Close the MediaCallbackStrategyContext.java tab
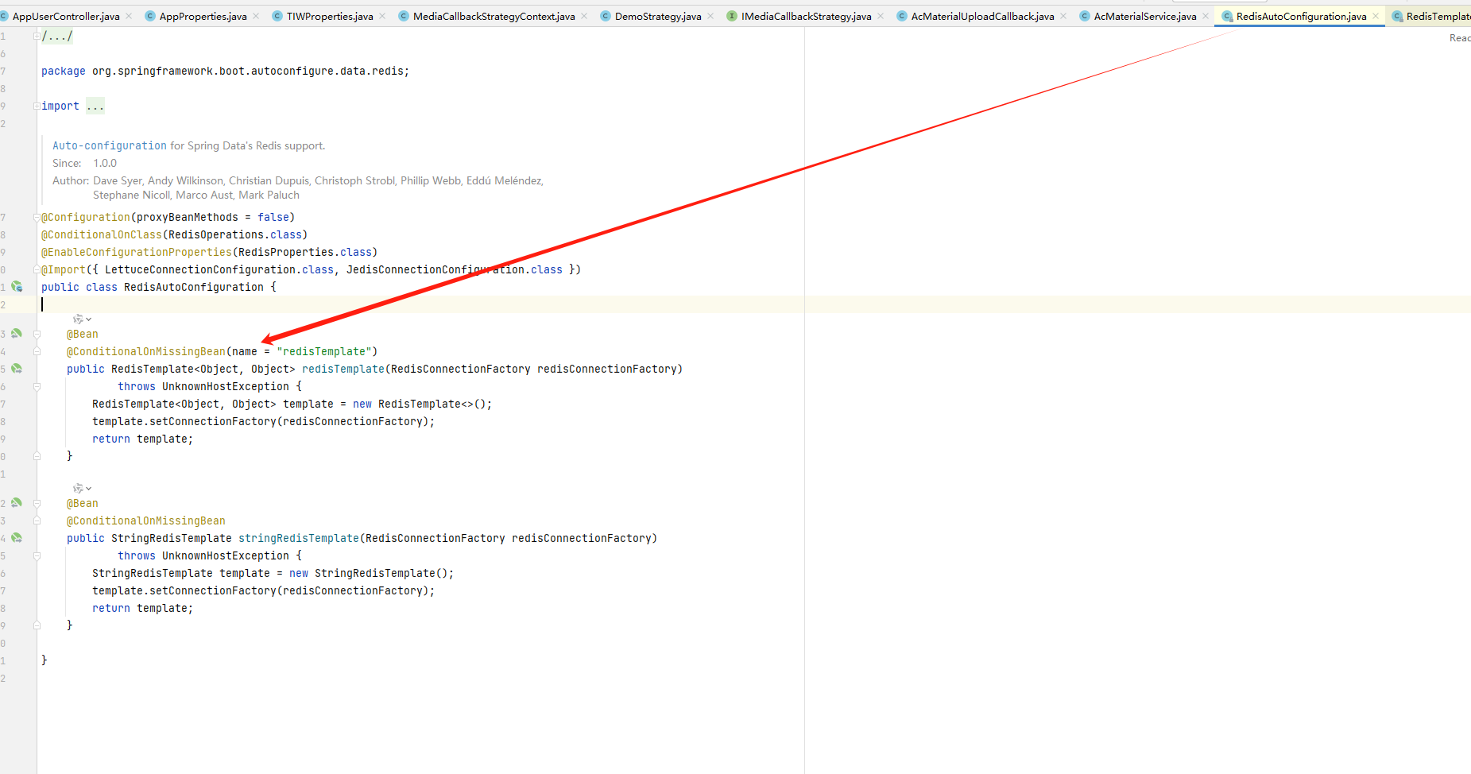Image resolution: width=1471 pixels, height=774 pixels. 584,16
